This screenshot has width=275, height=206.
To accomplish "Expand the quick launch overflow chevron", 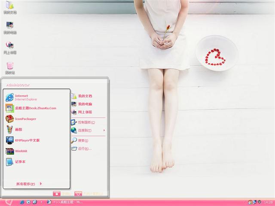I will (41, 202).
